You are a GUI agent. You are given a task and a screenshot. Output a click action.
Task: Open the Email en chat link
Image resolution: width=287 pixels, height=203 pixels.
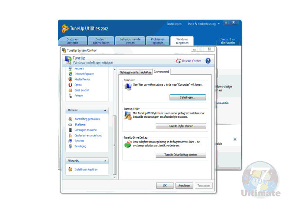82,90
